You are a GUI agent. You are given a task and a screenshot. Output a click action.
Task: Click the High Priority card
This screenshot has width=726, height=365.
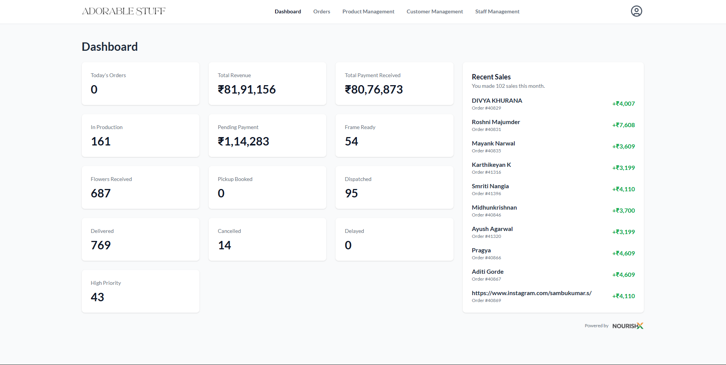(x=140, y=291)
